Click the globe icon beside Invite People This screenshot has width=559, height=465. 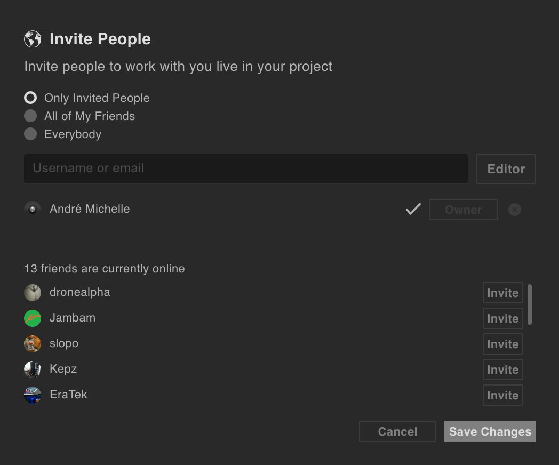[32, 38]
